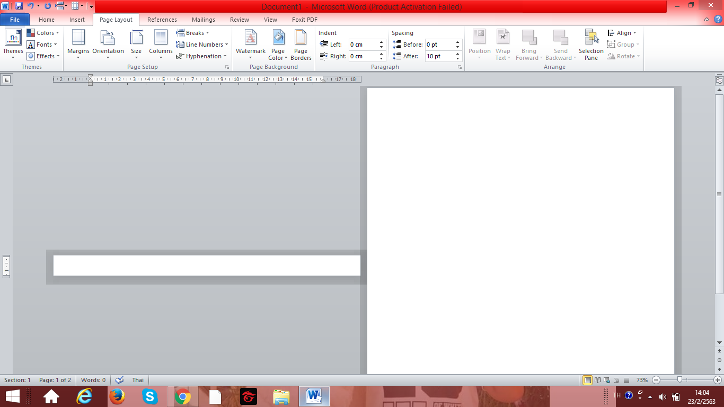The height and width of the screenshot is (407, 724).
Task: Click the Thai language indicator
Action: click(x=138, y=380)
